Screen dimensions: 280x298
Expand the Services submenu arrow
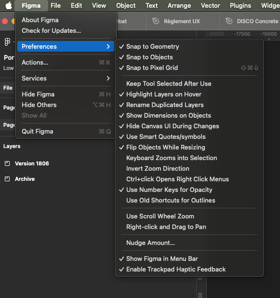(x=108, y=78)
